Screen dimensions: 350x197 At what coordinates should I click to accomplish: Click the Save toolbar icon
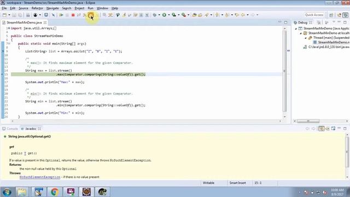(14, 15)
